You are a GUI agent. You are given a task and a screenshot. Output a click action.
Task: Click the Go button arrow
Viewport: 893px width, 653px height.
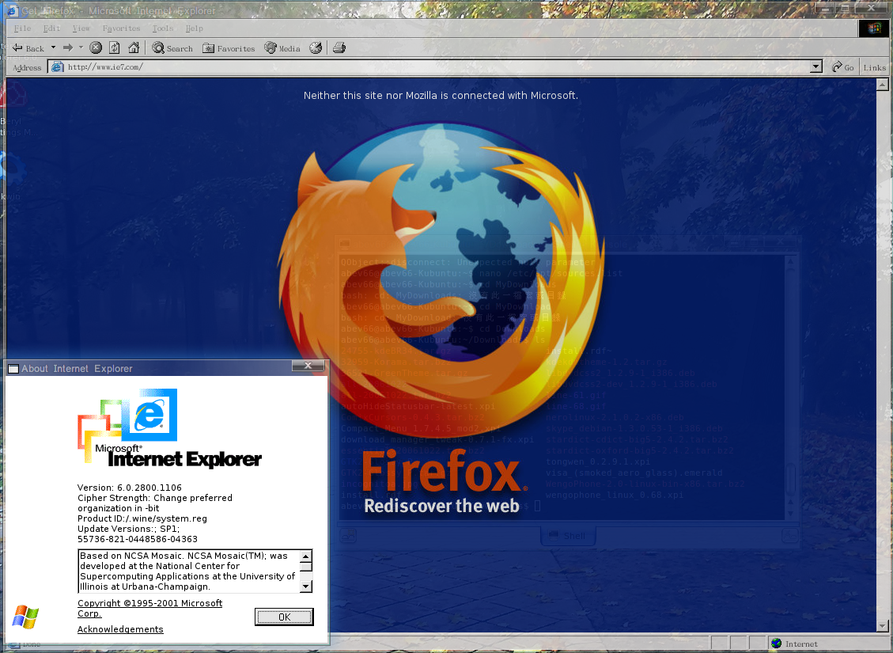pyautogui.click(x=843, y=67)
